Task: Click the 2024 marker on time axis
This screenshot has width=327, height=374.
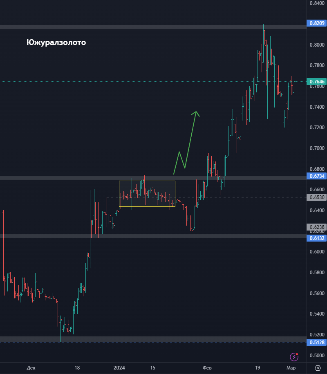Action: coord(119,368)
